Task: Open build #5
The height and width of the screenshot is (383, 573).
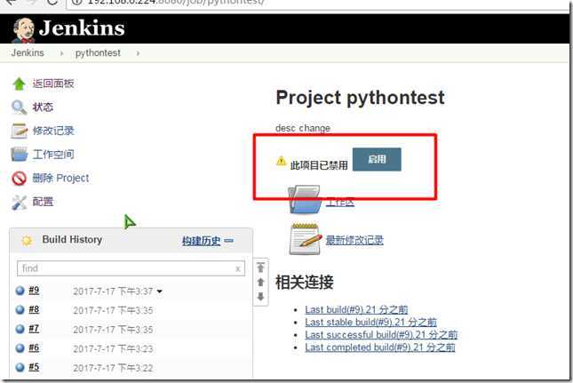Action: (x=34, y=367)
